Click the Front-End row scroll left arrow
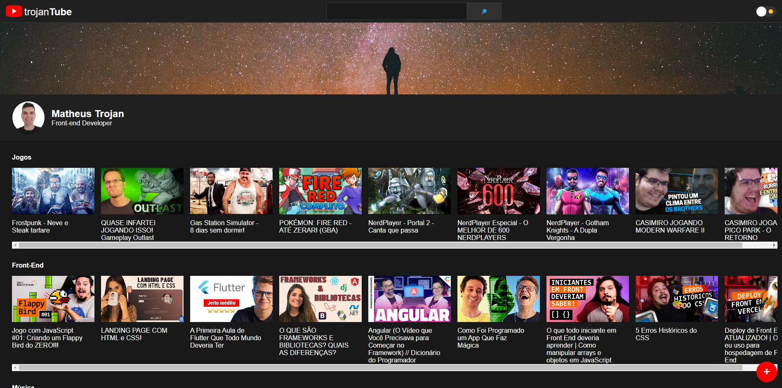The width and height of the screenshot is (782, 388). pyautogui.click(x=15, y=367)
